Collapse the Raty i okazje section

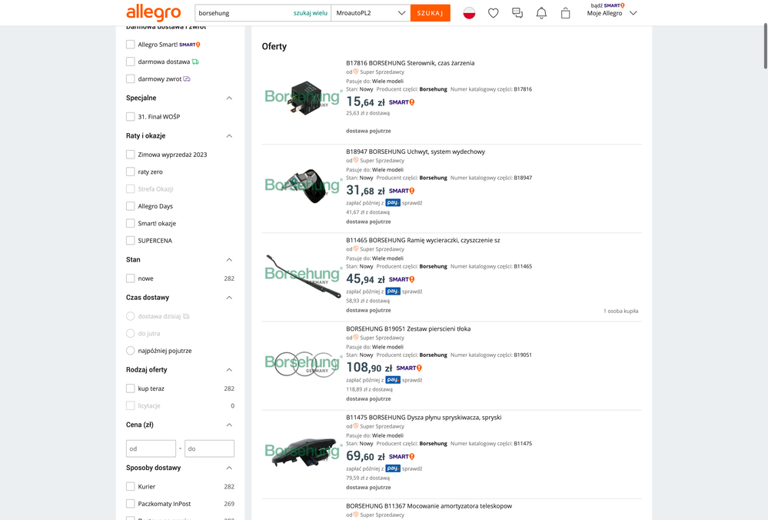pos(229,135)
